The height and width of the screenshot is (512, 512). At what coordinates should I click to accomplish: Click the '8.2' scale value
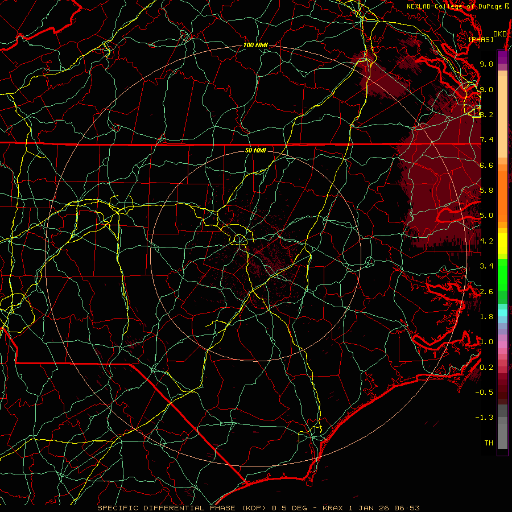click(x=486, y=114)
